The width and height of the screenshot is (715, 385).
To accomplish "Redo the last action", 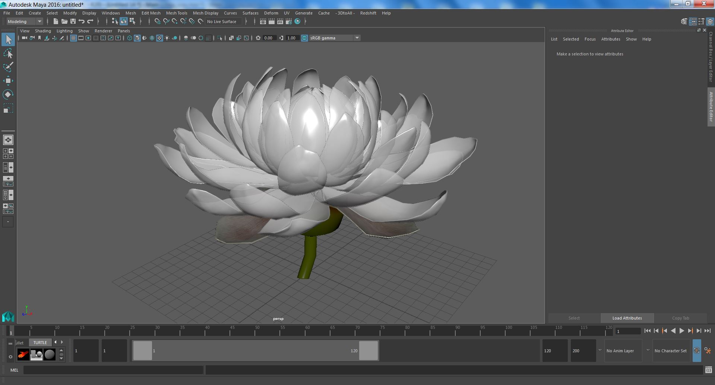I will pos(90,21).
